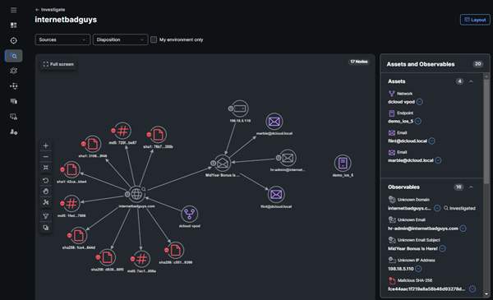Select the dcloud vpod network node in graph

tap(189, 215)
